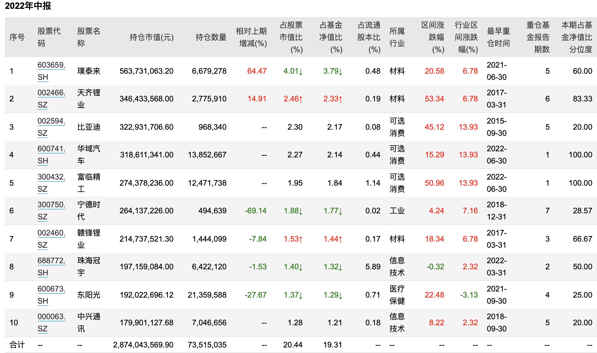Click the 序号 column header
The image size is (597, 353).
(17, 37)
